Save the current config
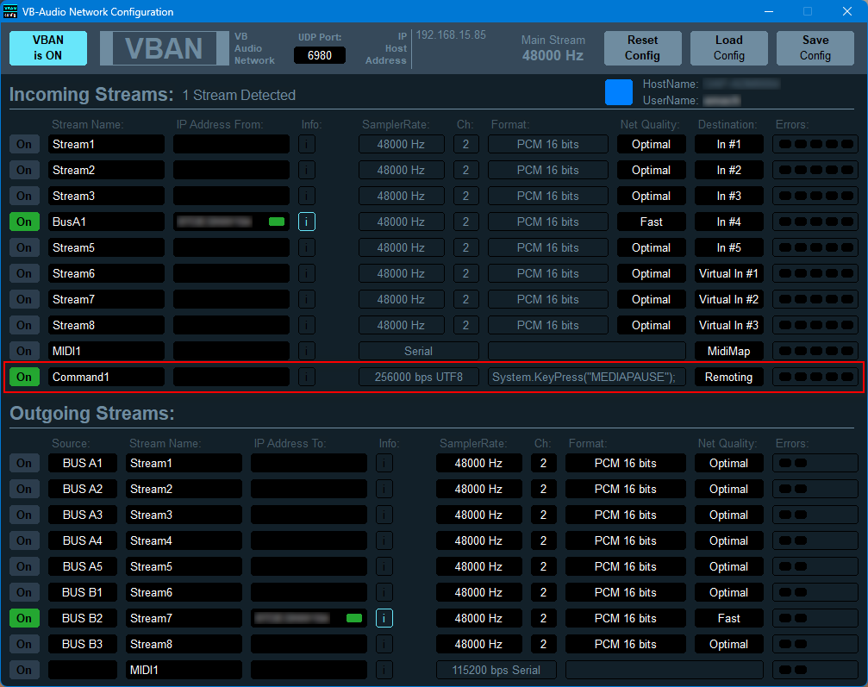 tap(815, 48)
